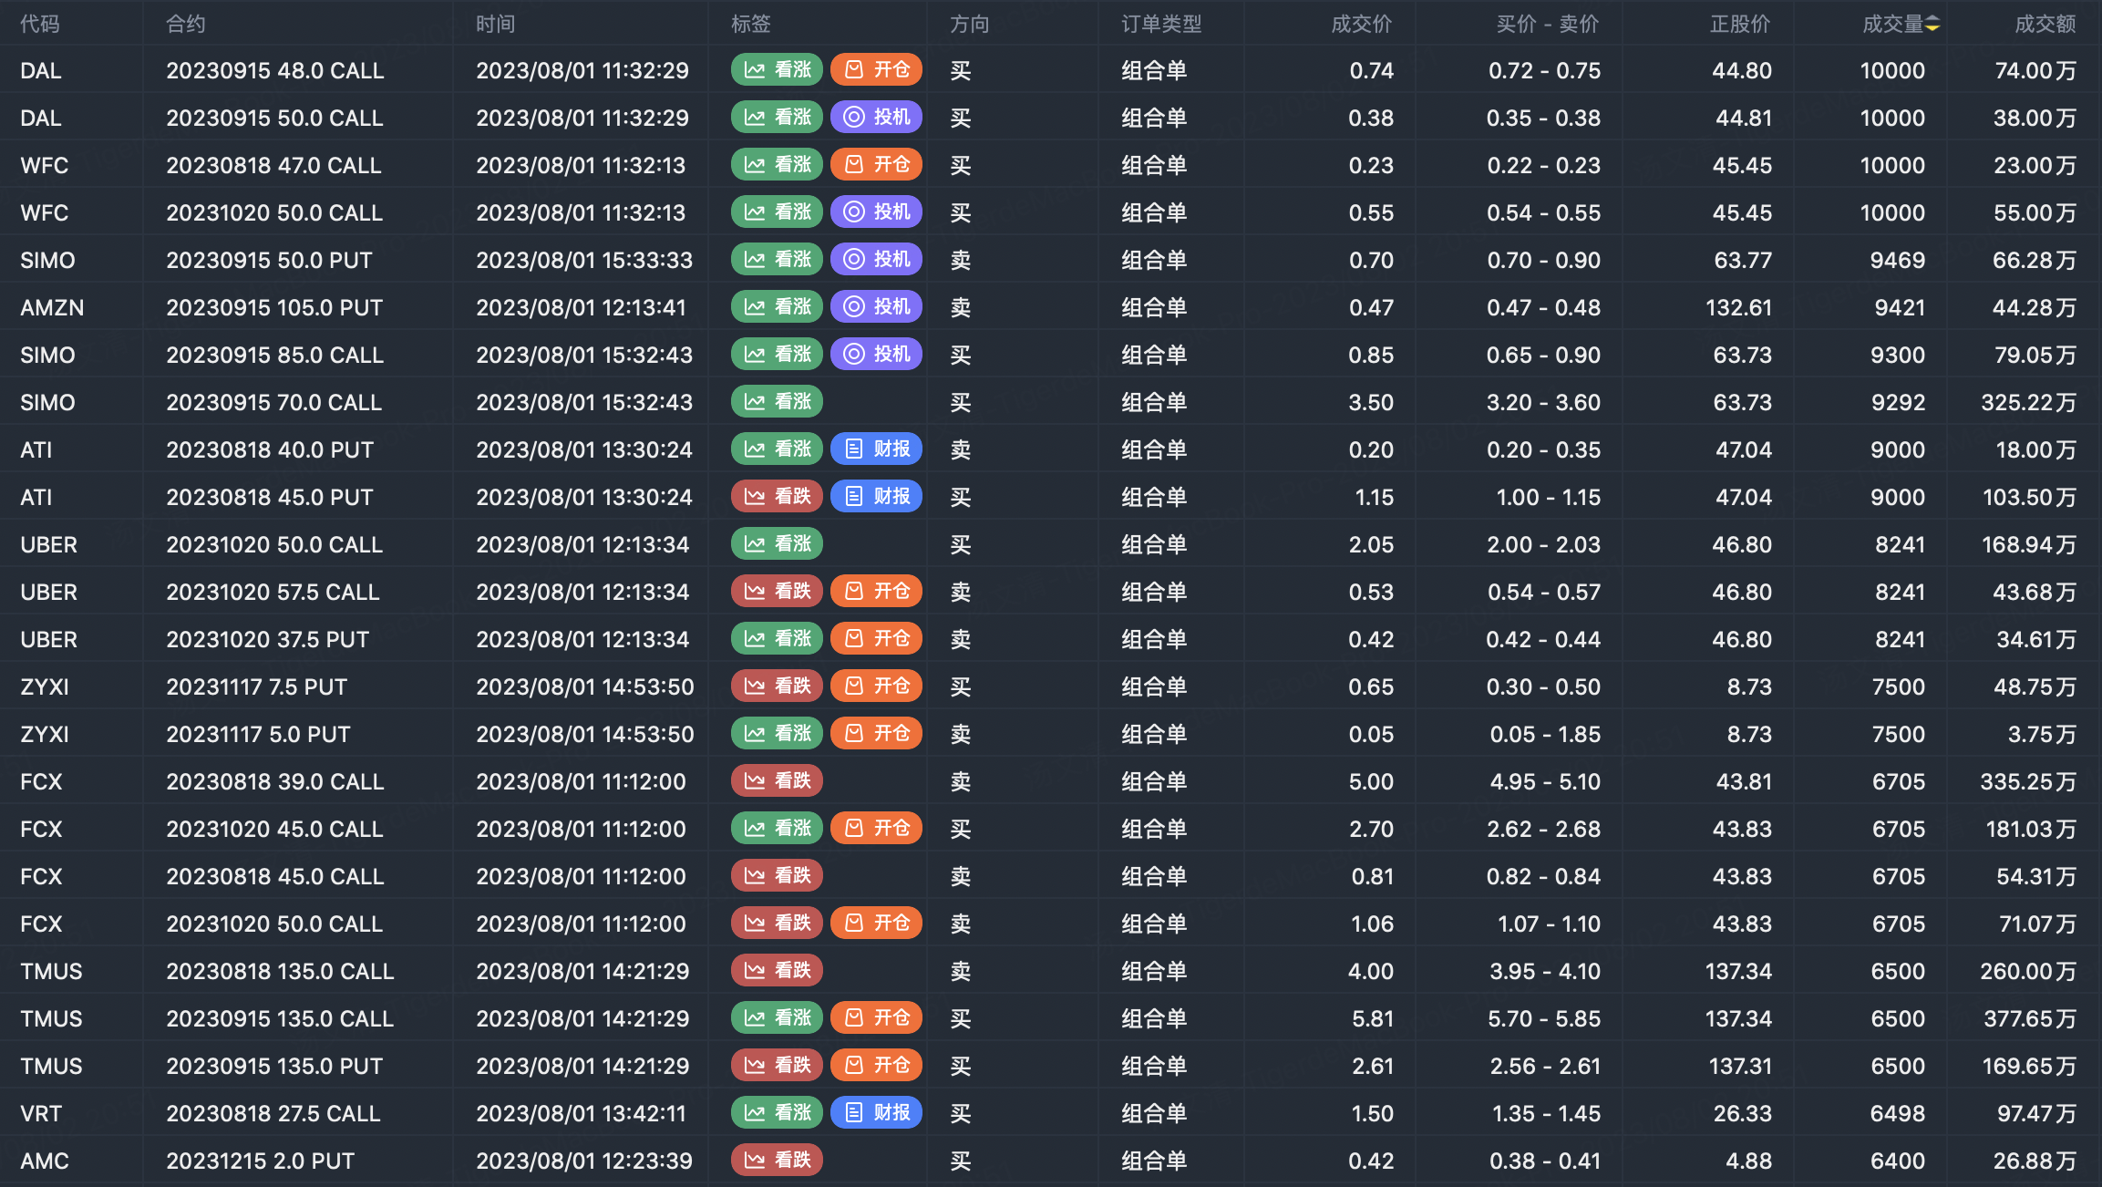Click the 正股价 column header
This screenshot has height=1187, width=2102.
tap(1741, 25)
